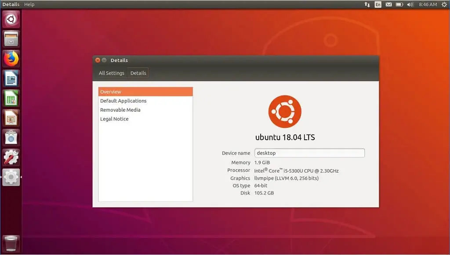
Task: Click the Device name label
Action: click(236, 153)
